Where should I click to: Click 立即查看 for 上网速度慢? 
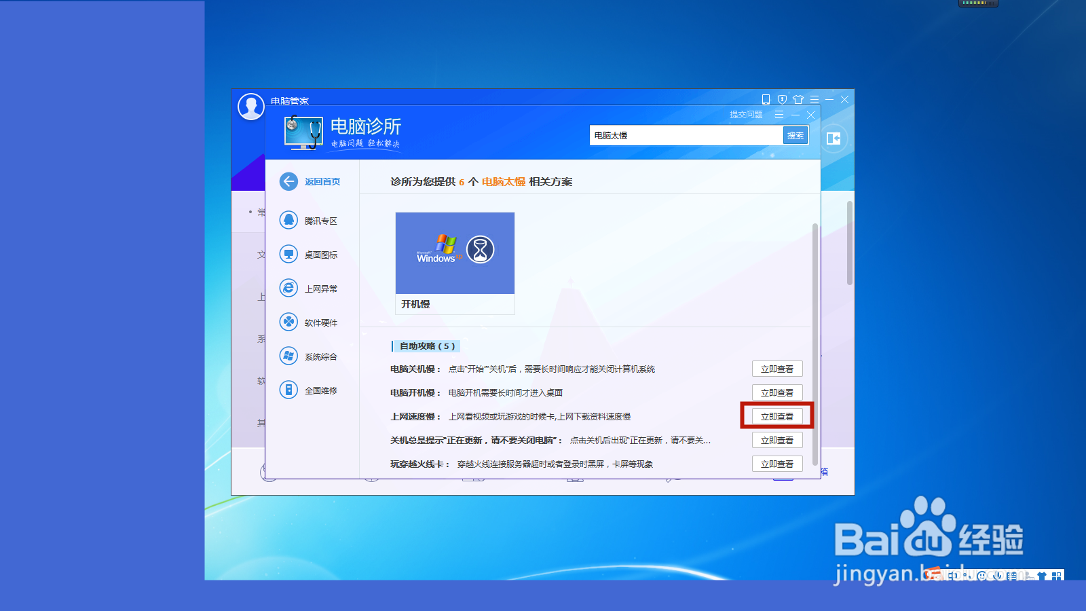point(777,417)
